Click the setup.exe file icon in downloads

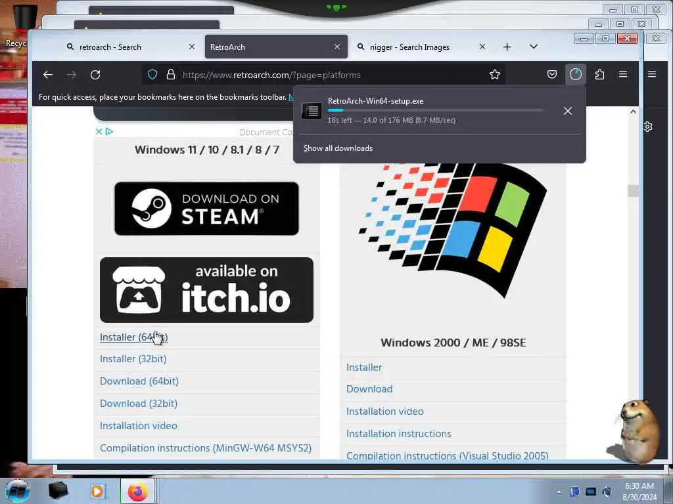point(312,111)
